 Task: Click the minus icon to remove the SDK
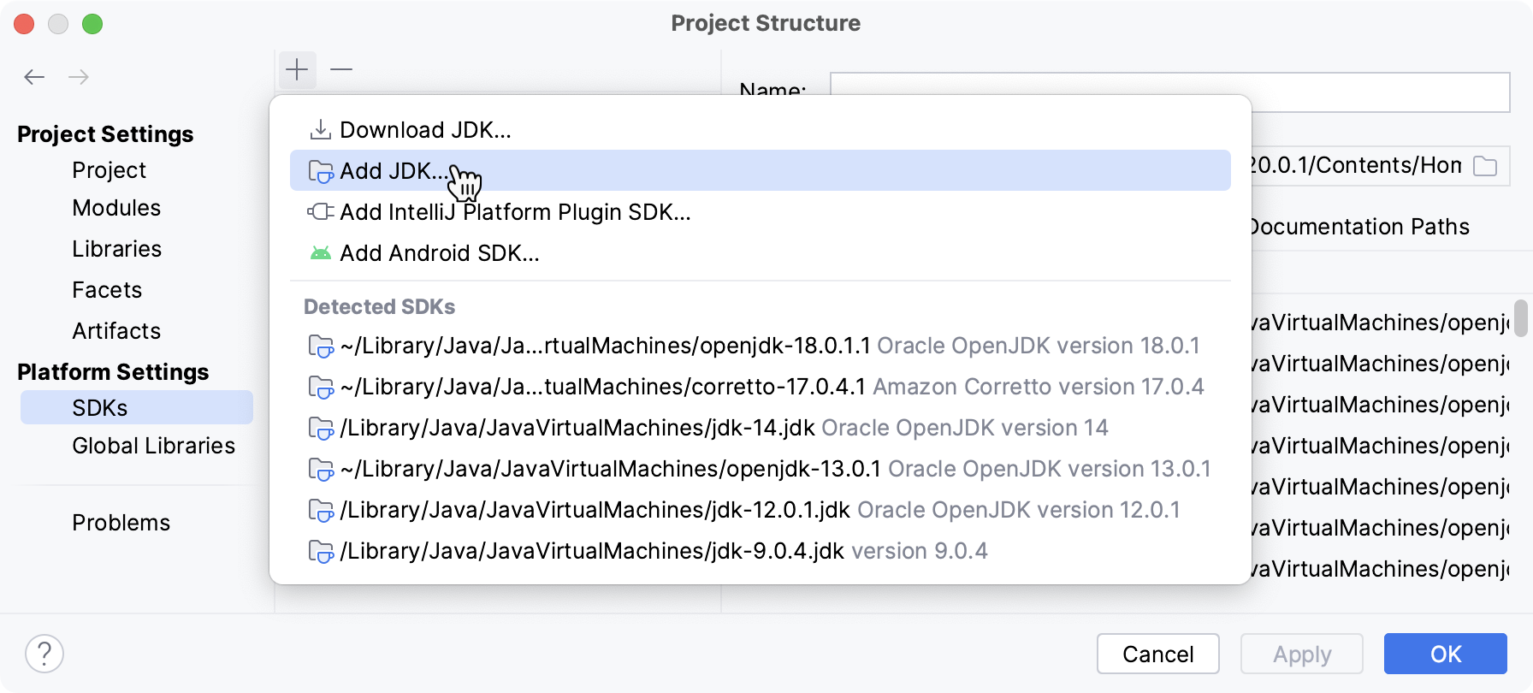pos(341,69)
